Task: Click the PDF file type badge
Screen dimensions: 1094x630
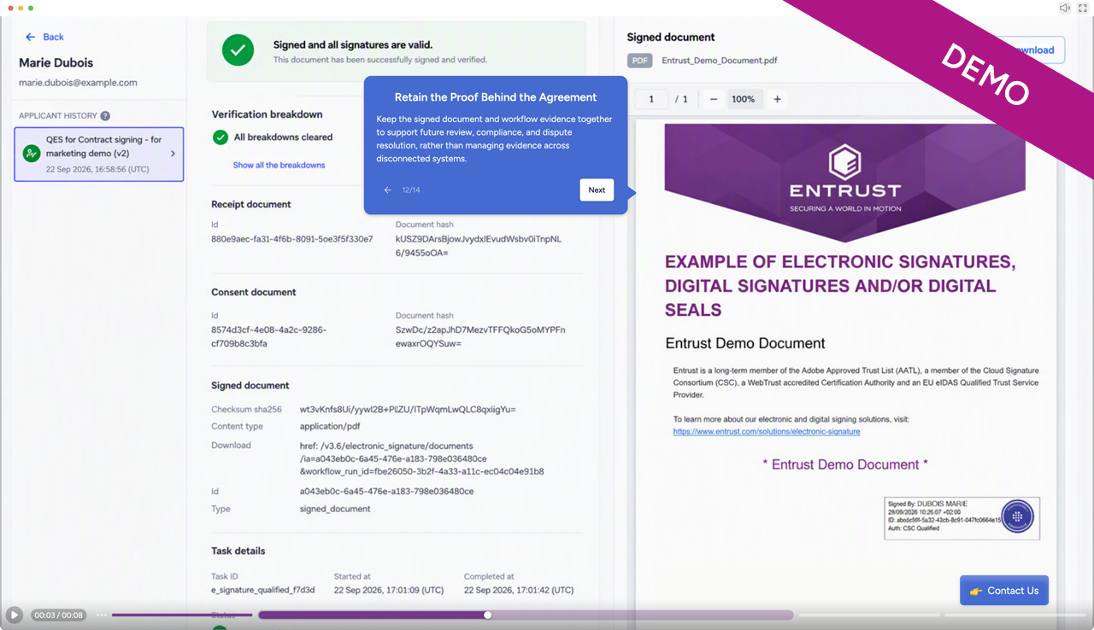Action: pos(639,61)
